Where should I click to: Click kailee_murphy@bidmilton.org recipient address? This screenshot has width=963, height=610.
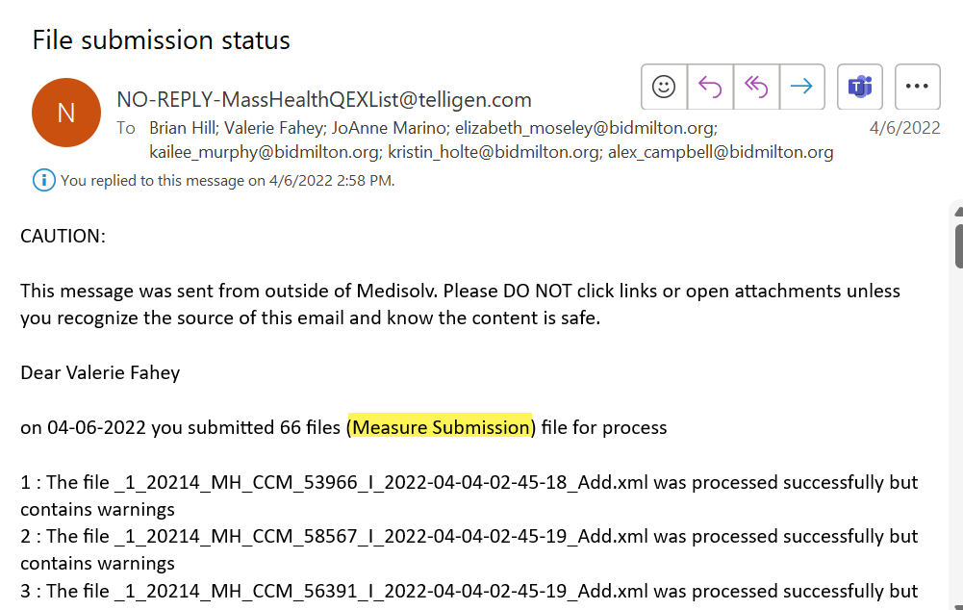(265, 152)
